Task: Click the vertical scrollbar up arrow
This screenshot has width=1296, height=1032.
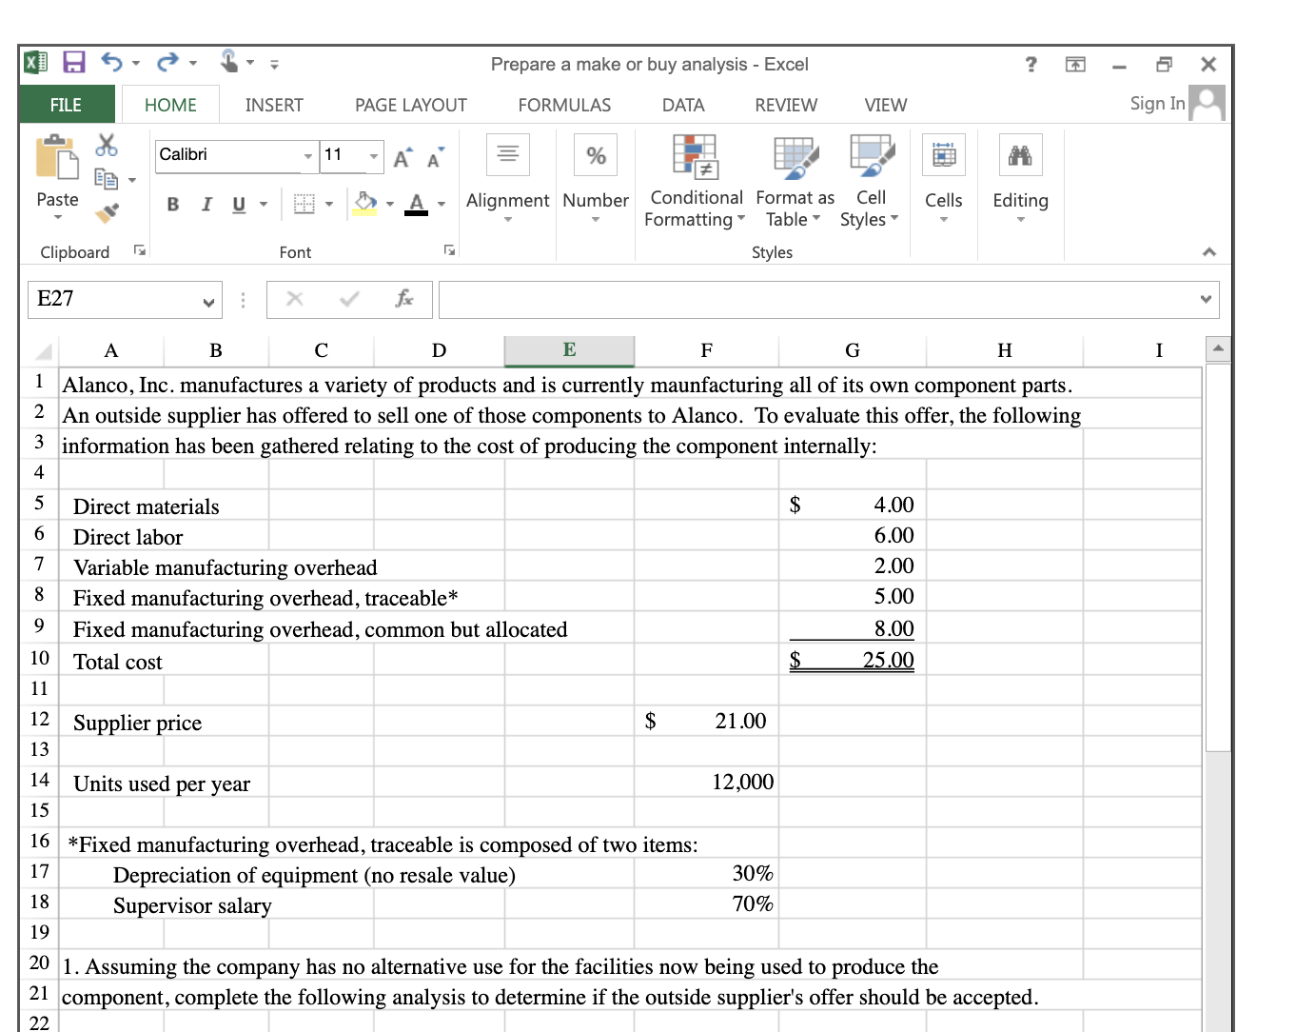Action: coord(1218,348)
